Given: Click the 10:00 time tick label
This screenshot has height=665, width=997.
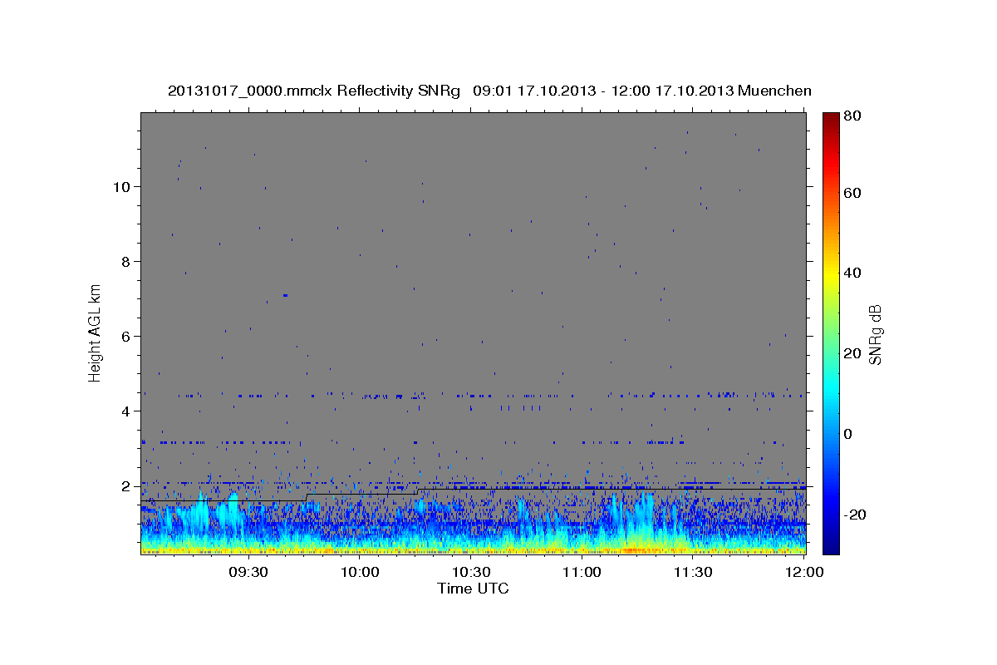Looking at the screenshot, I should click(x=360, y=572).
